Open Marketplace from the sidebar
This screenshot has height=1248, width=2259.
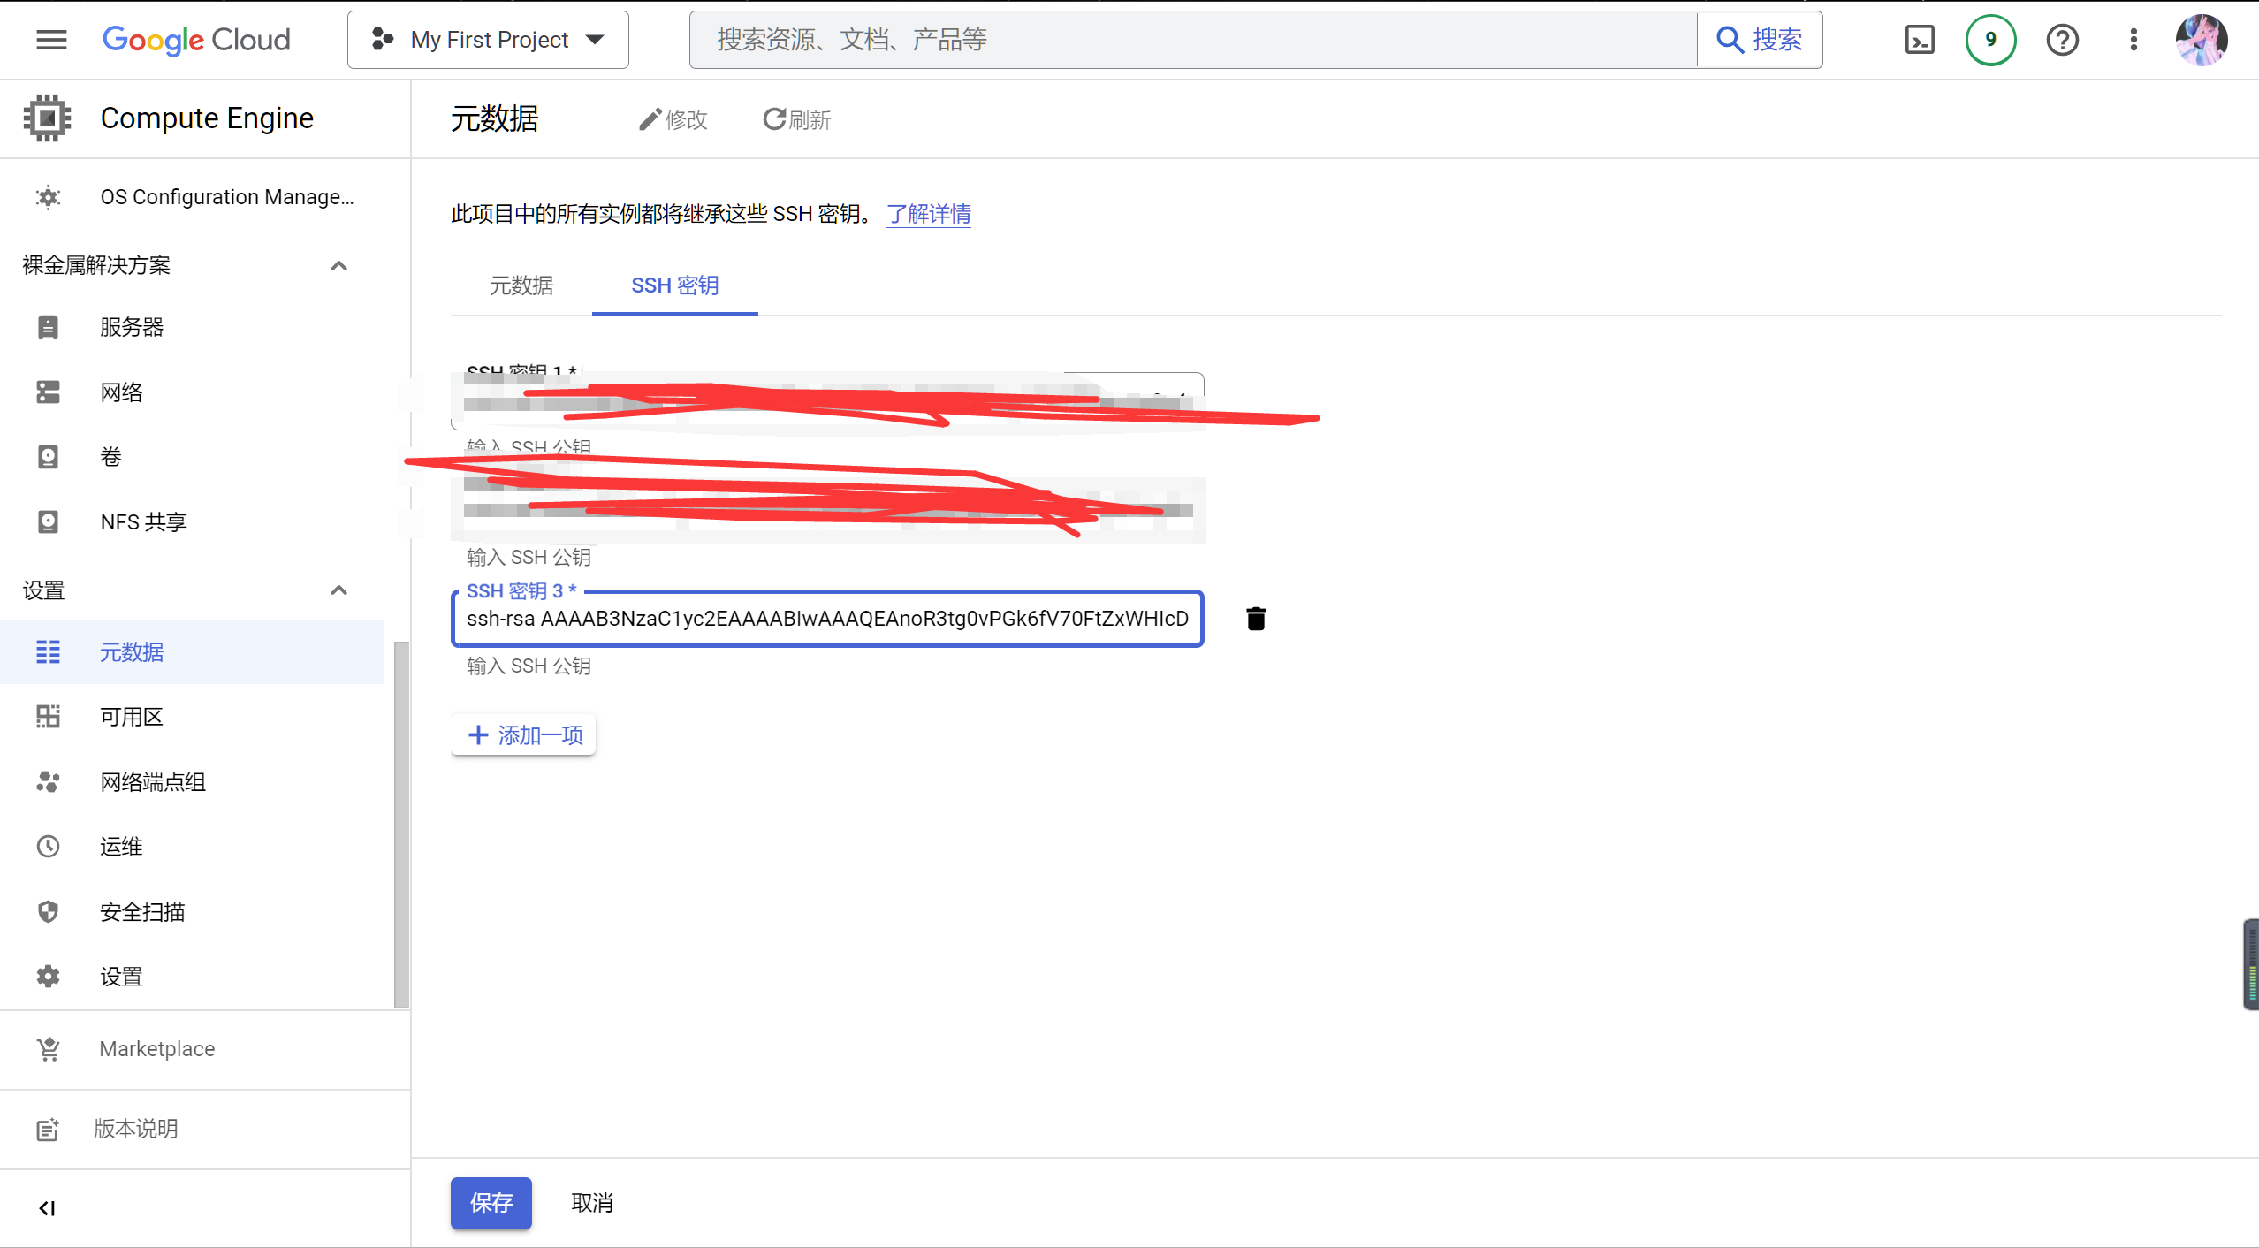[156, 1048]
